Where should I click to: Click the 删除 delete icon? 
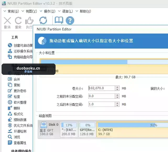point(10,108)
